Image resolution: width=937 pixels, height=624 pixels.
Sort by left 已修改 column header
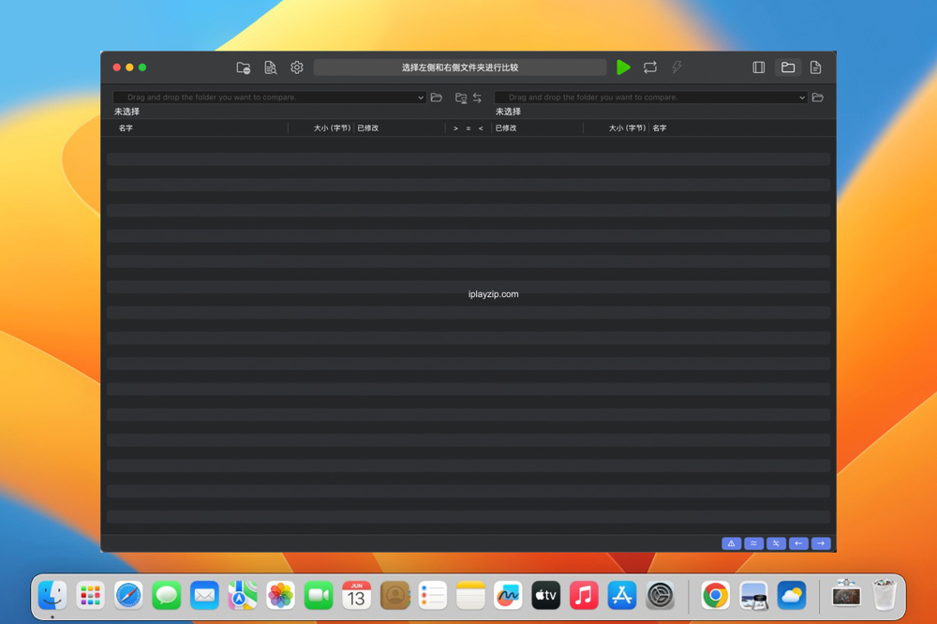click(x=368, y=128)
